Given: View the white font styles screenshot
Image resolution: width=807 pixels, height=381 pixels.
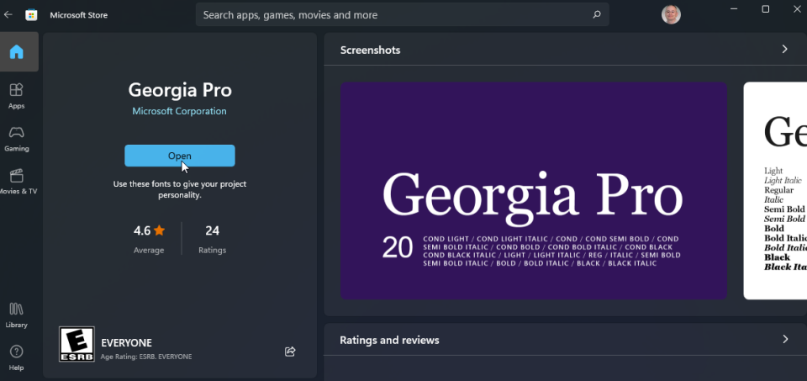Looking at the screenshot, I should pos(775,190).
